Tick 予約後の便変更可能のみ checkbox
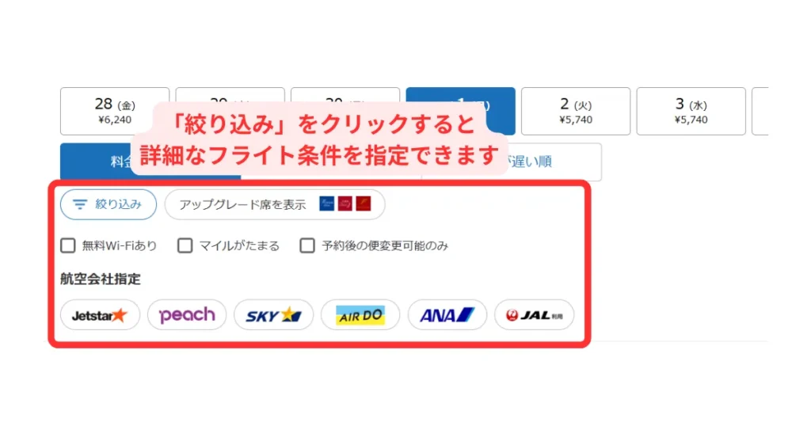The height and width of the screenshot is (426, 811). [x=307, y=245]
